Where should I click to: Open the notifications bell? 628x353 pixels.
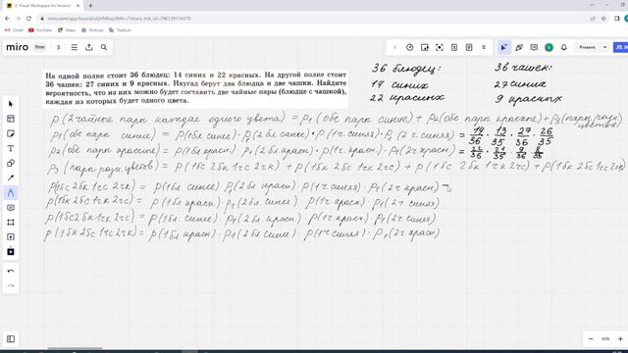564,47
